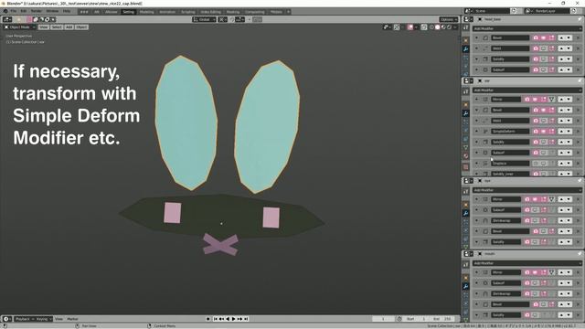Add a workspace with the plus tab
This screenshot has height=329, width=585.
click(289, 12)
